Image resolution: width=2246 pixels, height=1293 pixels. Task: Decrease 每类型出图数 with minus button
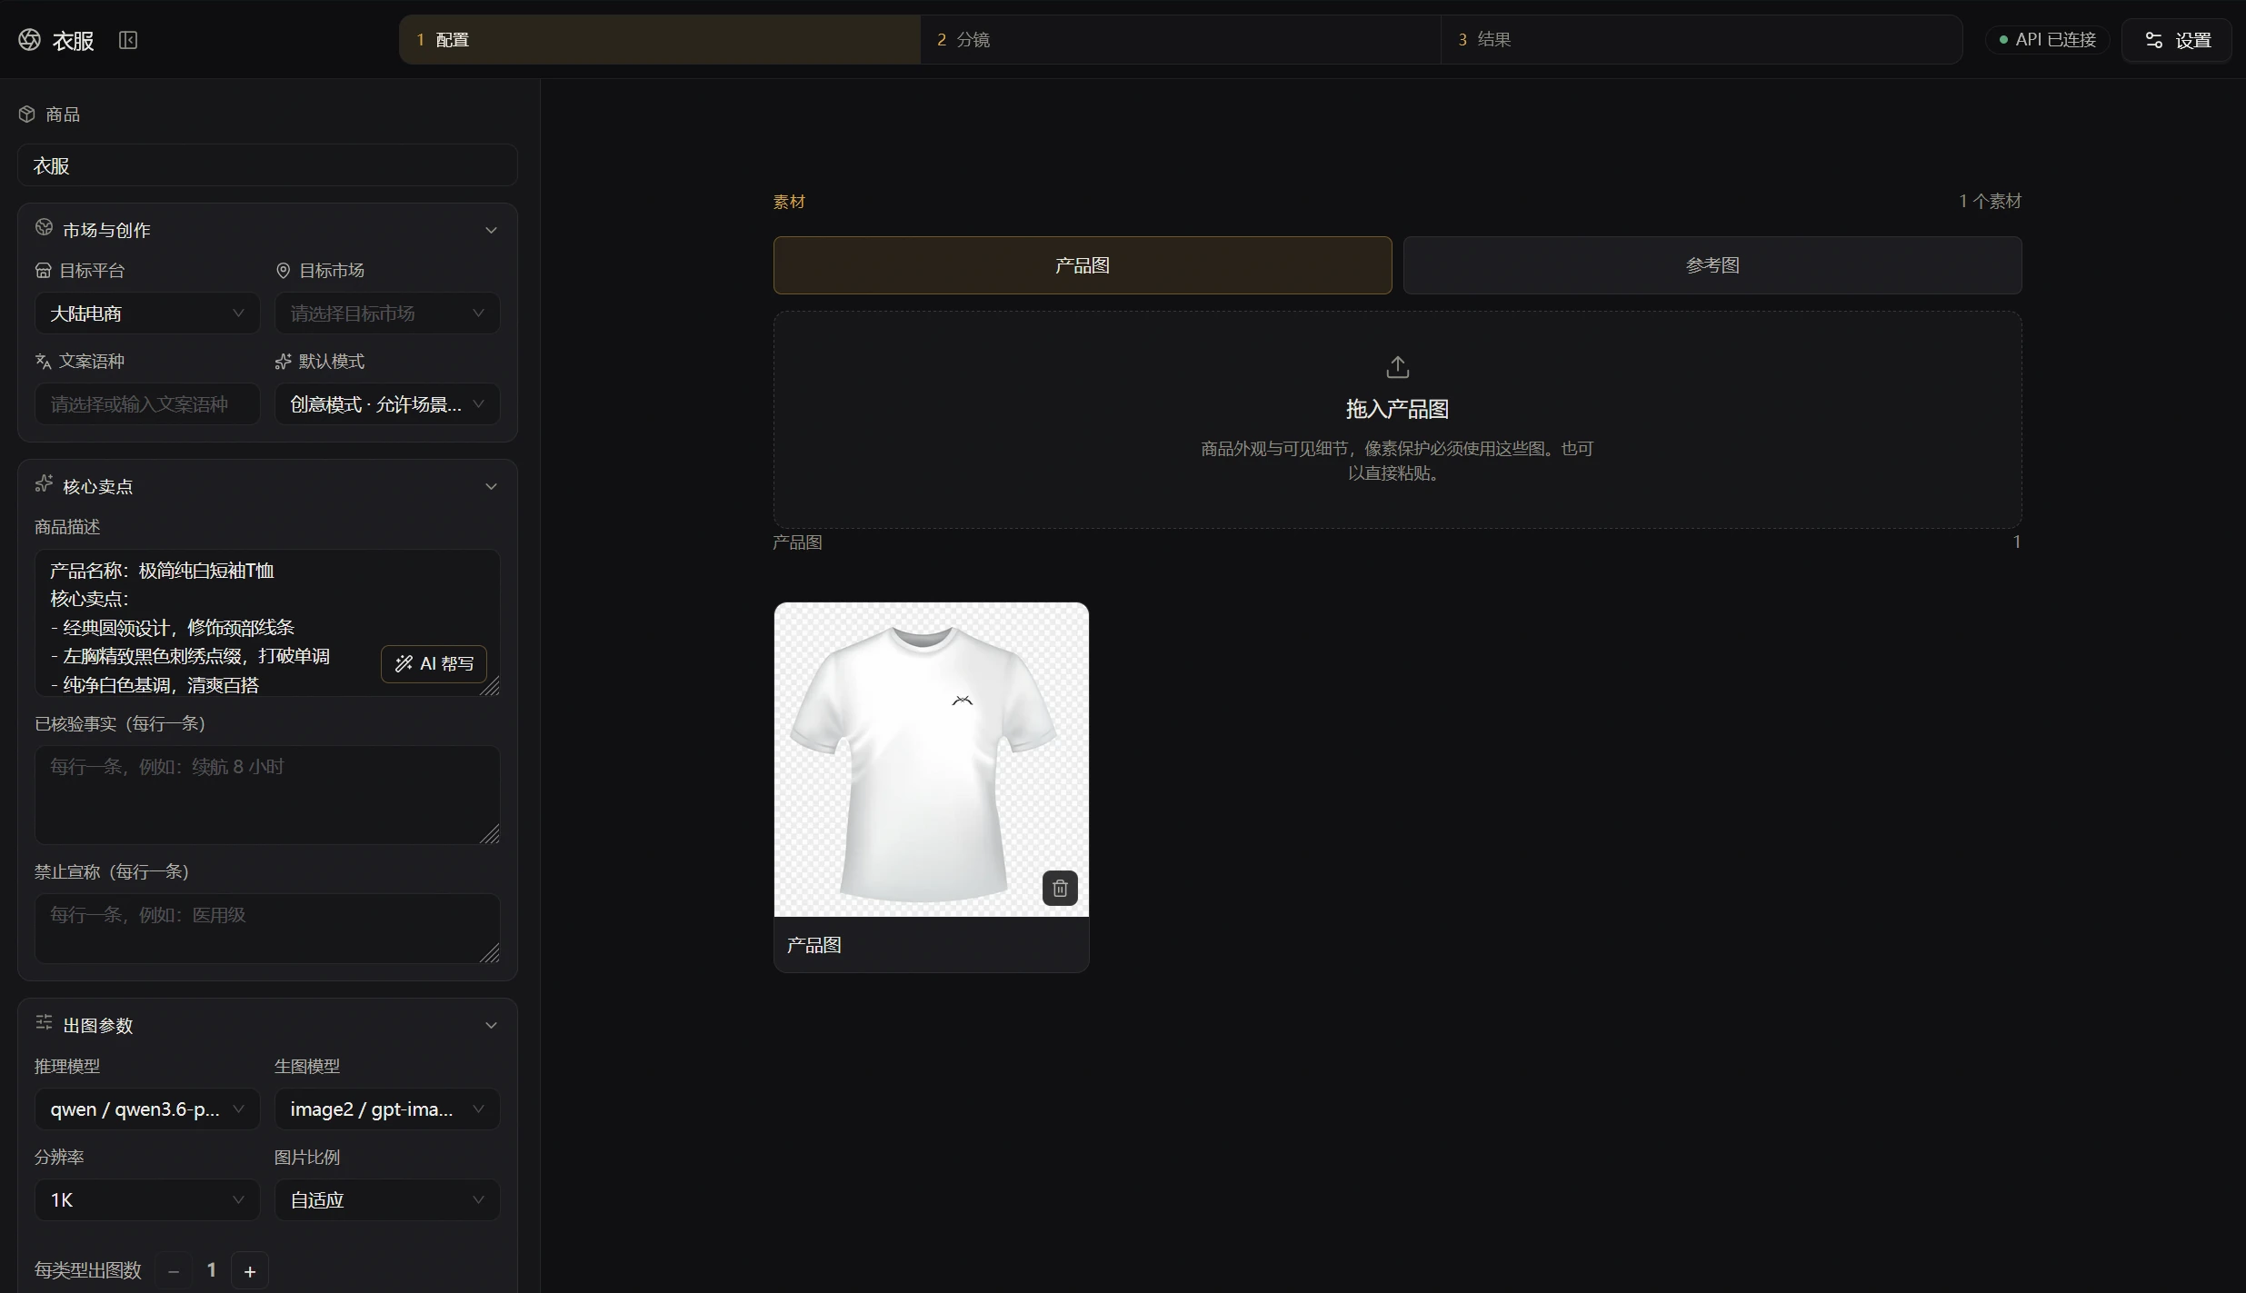(x=174, y=1270)
